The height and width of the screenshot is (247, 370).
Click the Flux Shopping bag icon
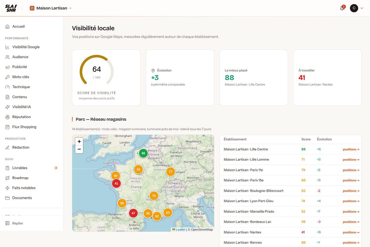tap(7, 127)
